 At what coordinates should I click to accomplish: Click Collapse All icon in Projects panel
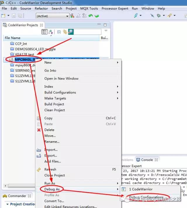[x=59, y=32]
